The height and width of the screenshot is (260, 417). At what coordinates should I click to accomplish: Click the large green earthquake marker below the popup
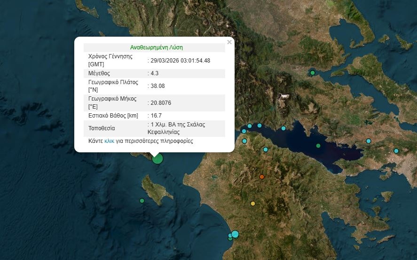(x=157, y=158)
